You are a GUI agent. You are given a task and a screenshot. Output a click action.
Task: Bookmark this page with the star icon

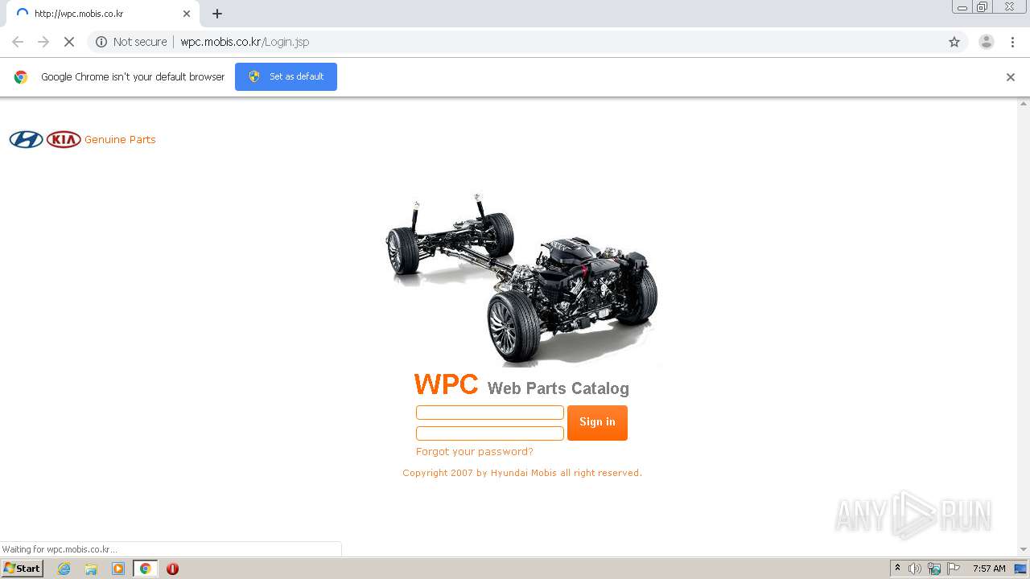point(954,42)
